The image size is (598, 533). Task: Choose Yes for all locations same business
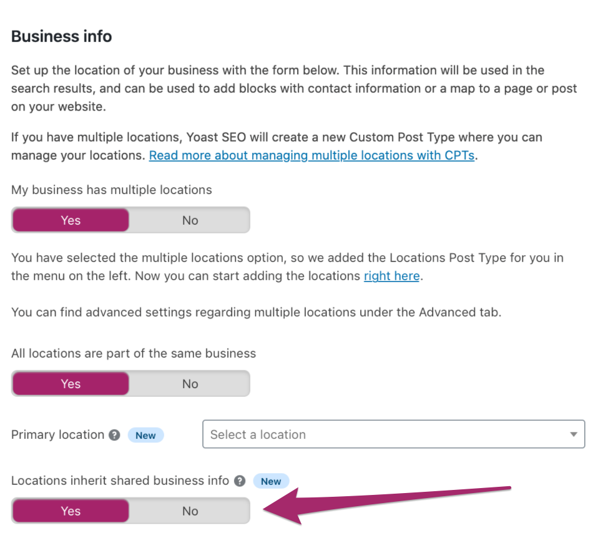pos(71,384)
